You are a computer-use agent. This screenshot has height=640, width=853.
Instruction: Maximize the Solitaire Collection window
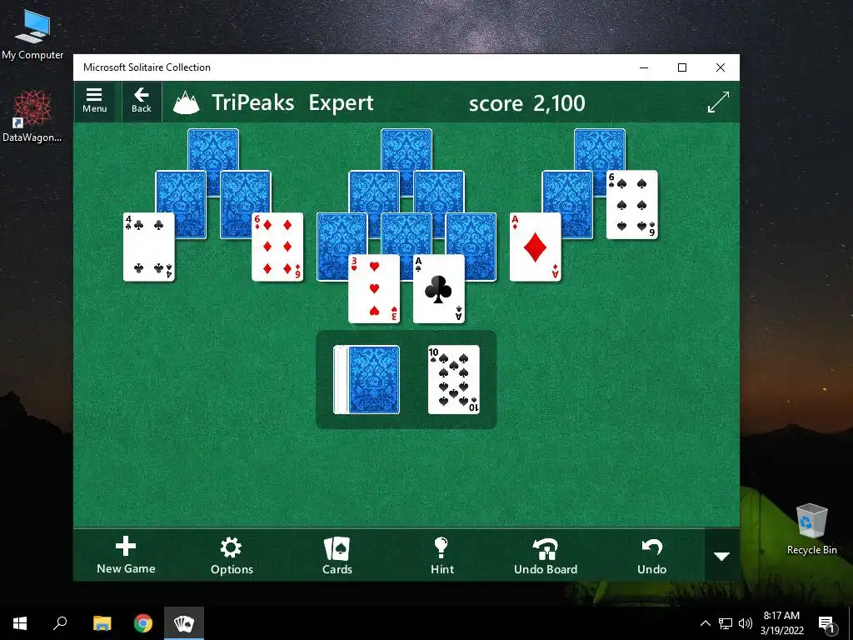(x=682, y=67)
